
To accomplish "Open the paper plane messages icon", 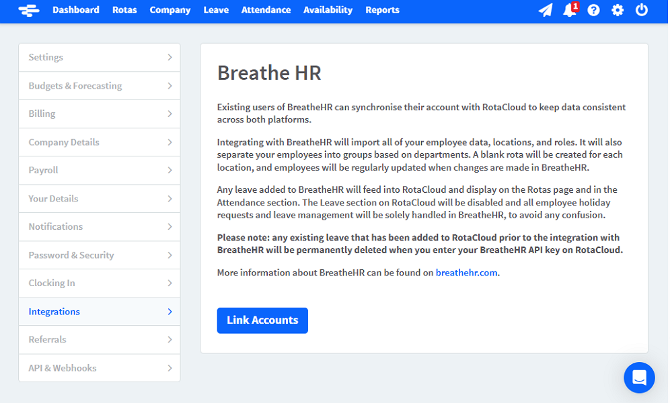I will (546, 10).
